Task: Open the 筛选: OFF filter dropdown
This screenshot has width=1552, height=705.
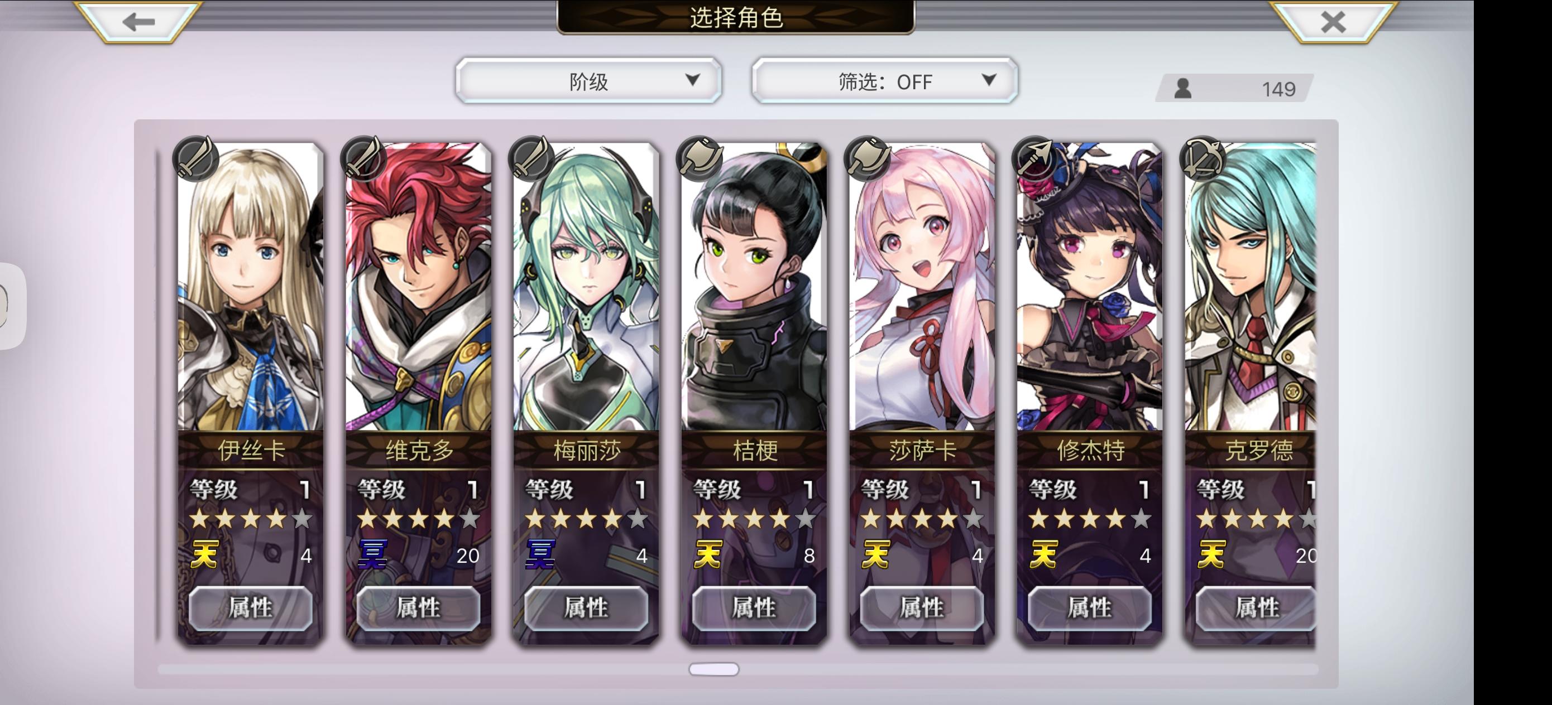Action: [x=884, y=81]
